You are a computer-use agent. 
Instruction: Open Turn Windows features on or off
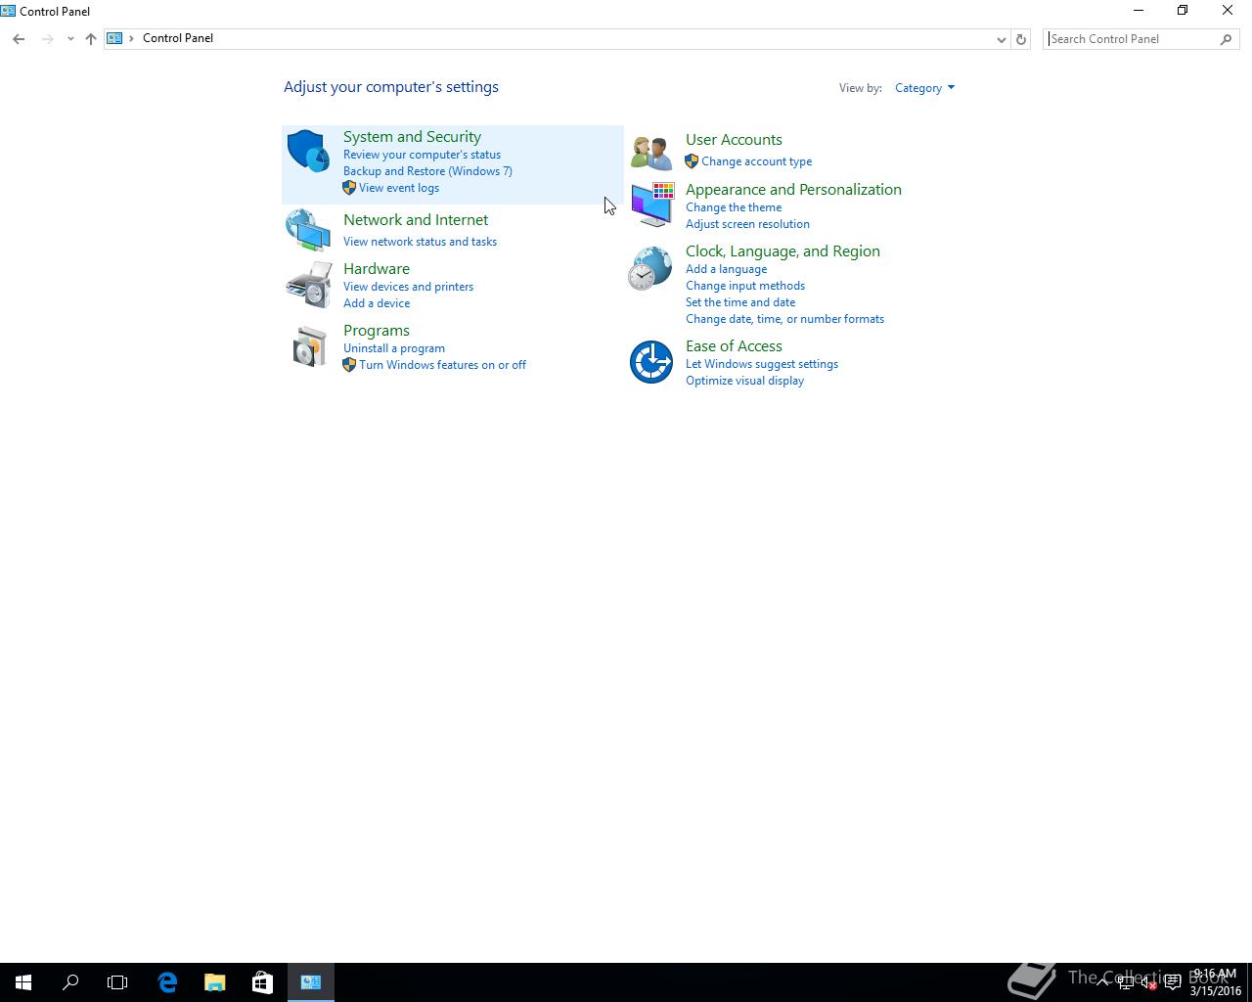(442, 365)
